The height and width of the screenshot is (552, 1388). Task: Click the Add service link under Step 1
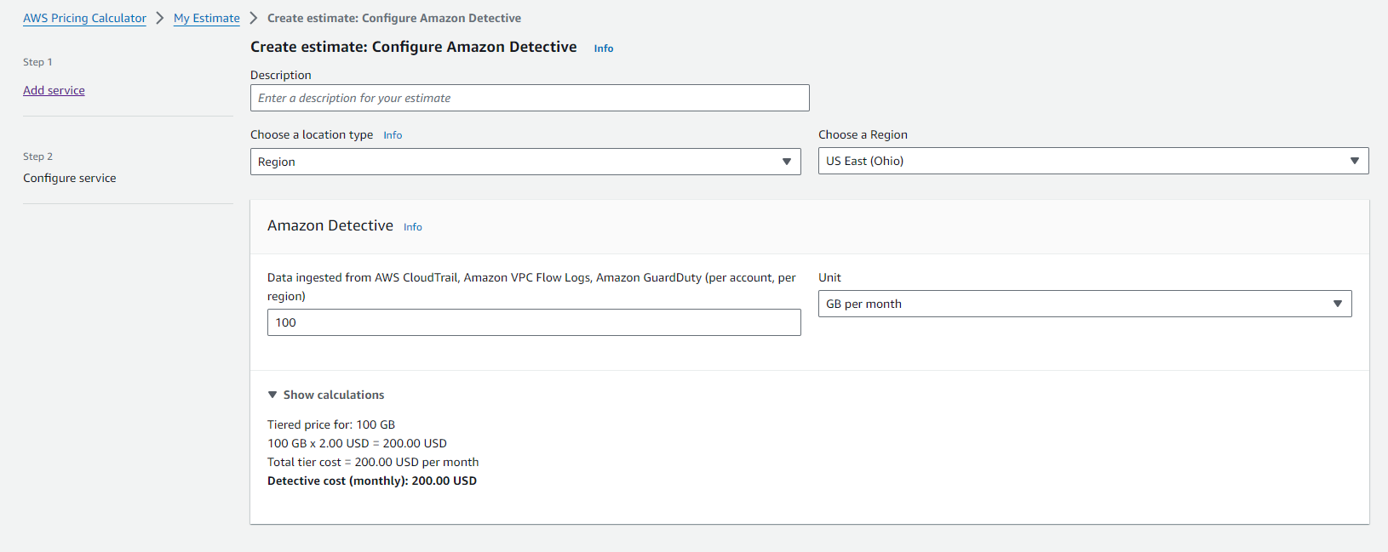[54, 90]
